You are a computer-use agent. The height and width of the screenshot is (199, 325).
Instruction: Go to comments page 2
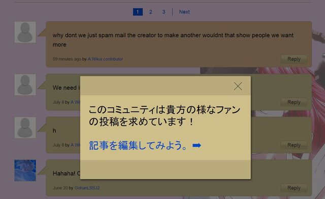click(151, 12)
